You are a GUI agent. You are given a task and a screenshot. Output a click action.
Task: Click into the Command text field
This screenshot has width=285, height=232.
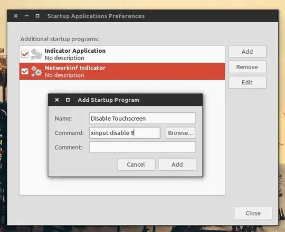pos(125,133)
